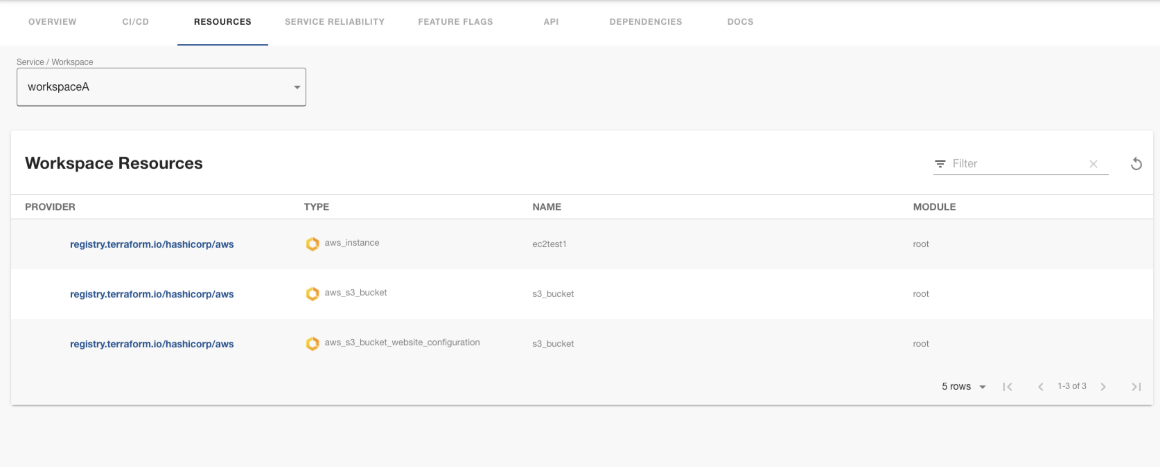The height and width of the screenshot is (467, 1160).
Task: Switch to the CI/CD tab
Action: (x=135, y=22)
